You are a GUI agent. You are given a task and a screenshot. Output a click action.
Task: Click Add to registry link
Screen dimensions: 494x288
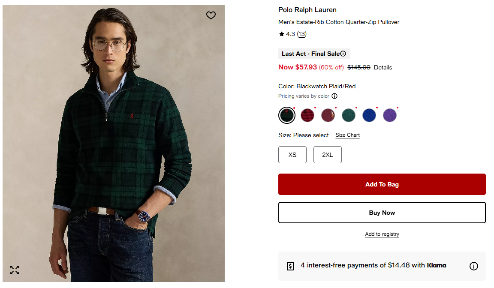(382, 234)
